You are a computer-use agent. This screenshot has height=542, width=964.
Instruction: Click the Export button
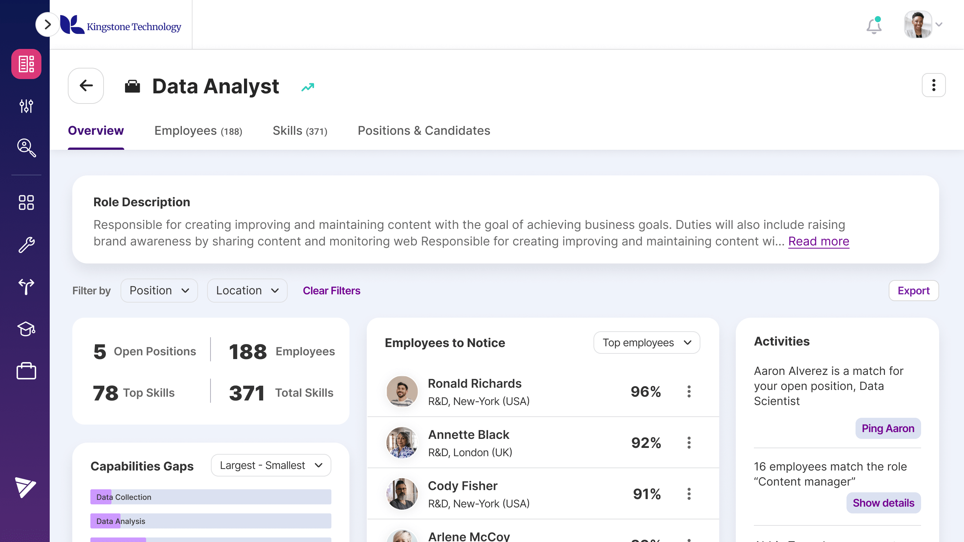[x=914, y=291]
